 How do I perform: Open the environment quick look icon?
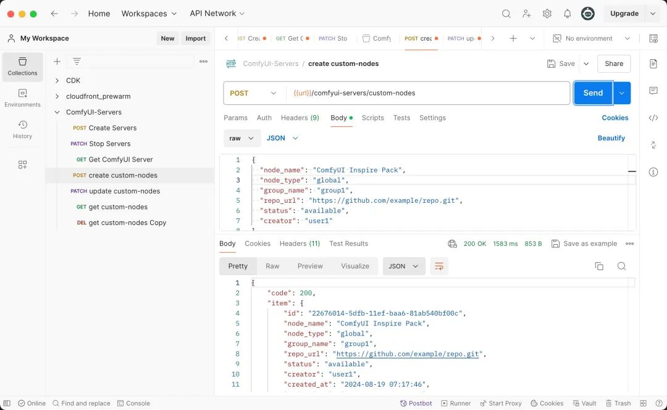653,38
